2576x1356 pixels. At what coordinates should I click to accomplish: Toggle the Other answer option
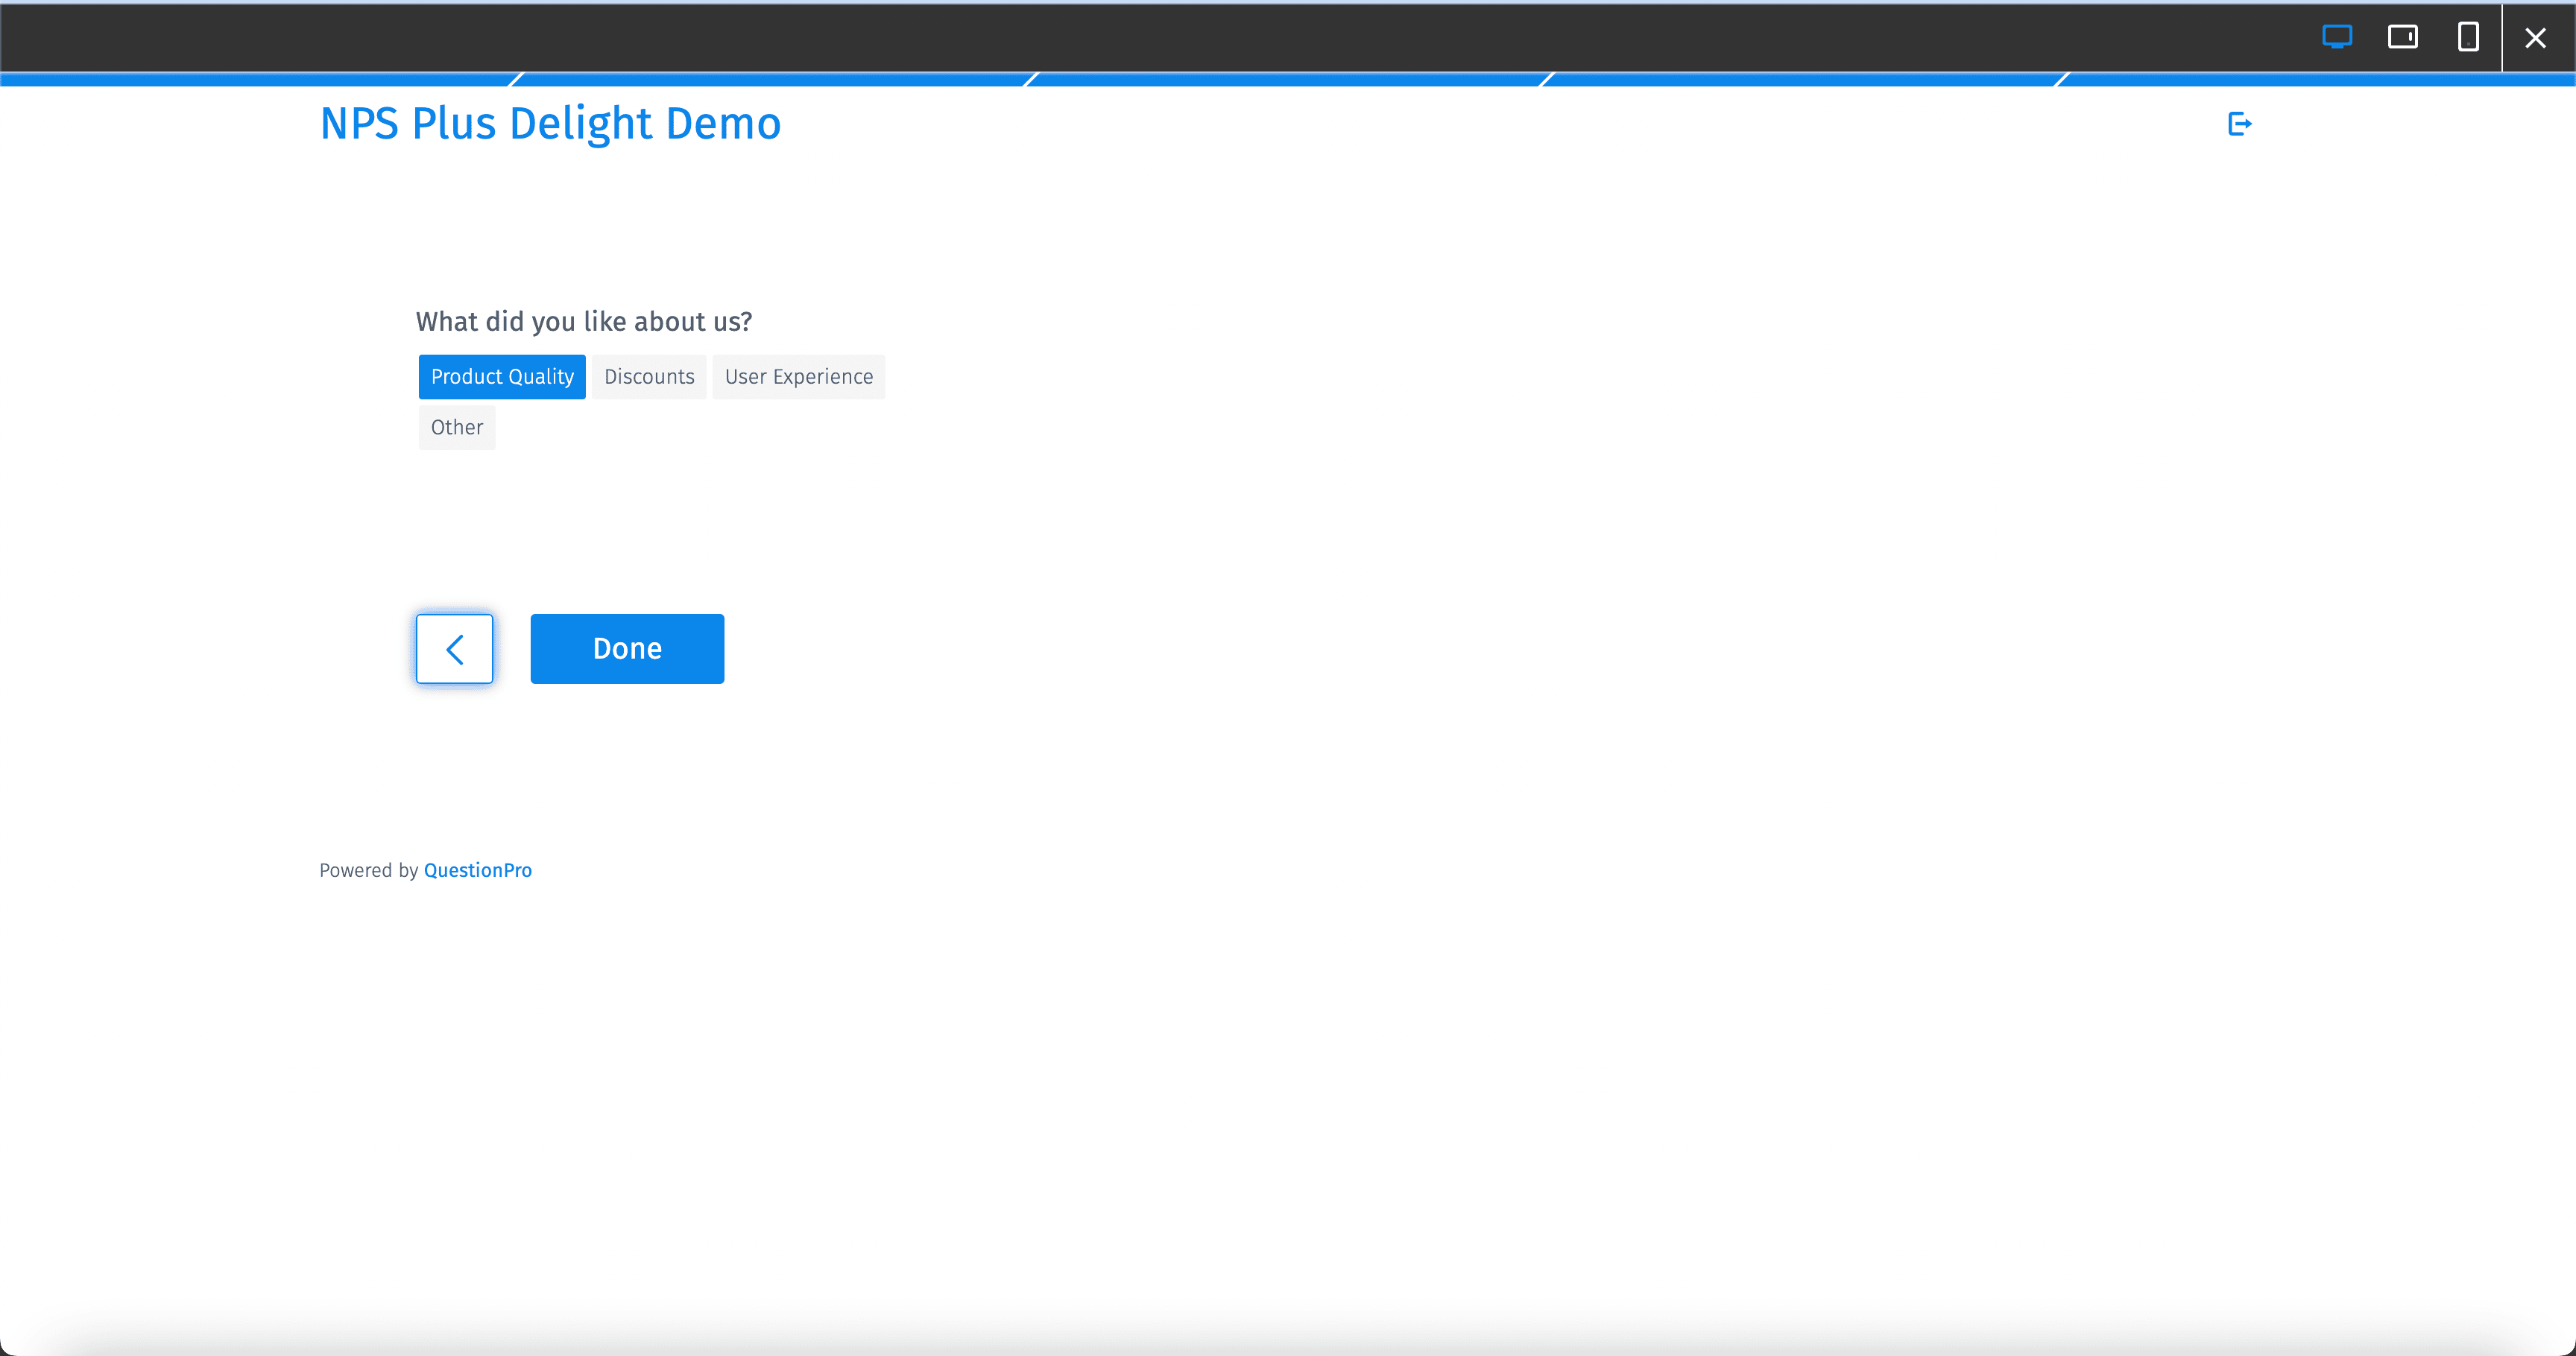456,427
